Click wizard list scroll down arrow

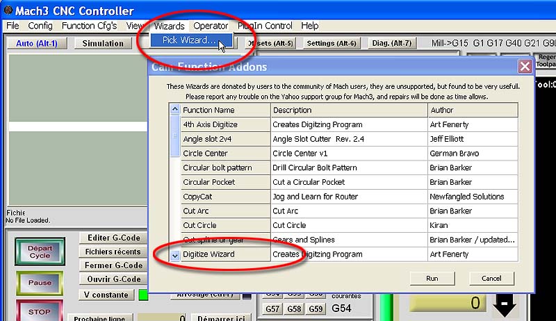(x=175, y=256)
